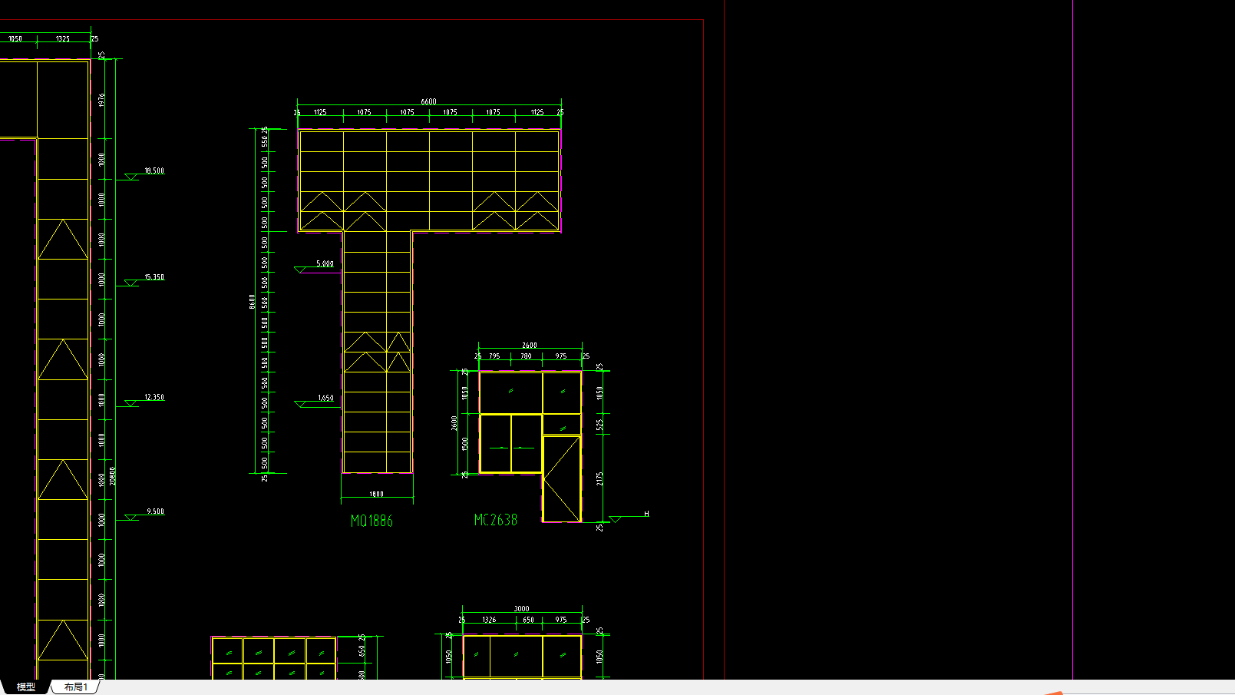This screenshot has width=1235, height=695.
Task: Select the 1326 dimension text
Action: 489,619
